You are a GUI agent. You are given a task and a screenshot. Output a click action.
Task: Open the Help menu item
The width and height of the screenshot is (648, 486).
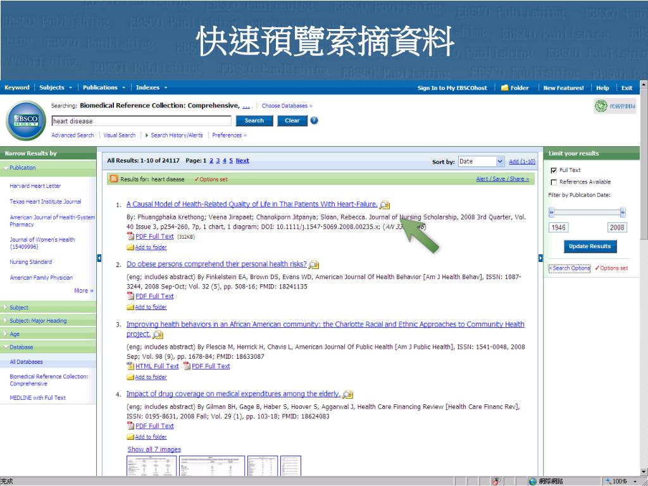602,88
